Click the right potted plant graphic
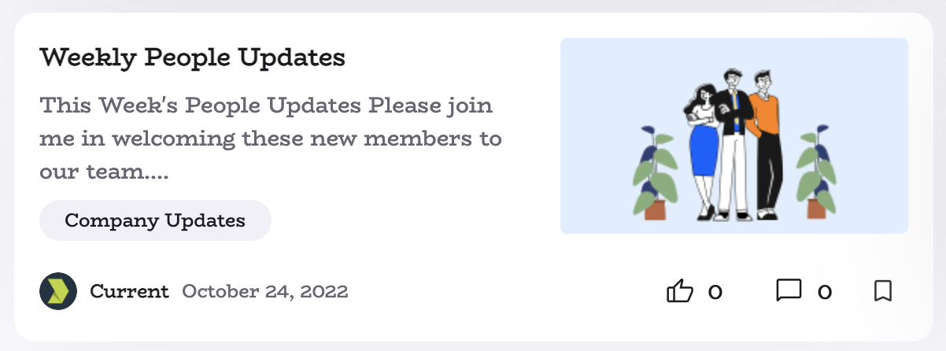The image size is (946, 351). pyautogui.click(x=815, y=173)
